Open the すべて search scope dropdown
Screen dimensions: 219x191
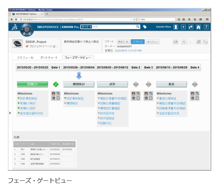86,27
